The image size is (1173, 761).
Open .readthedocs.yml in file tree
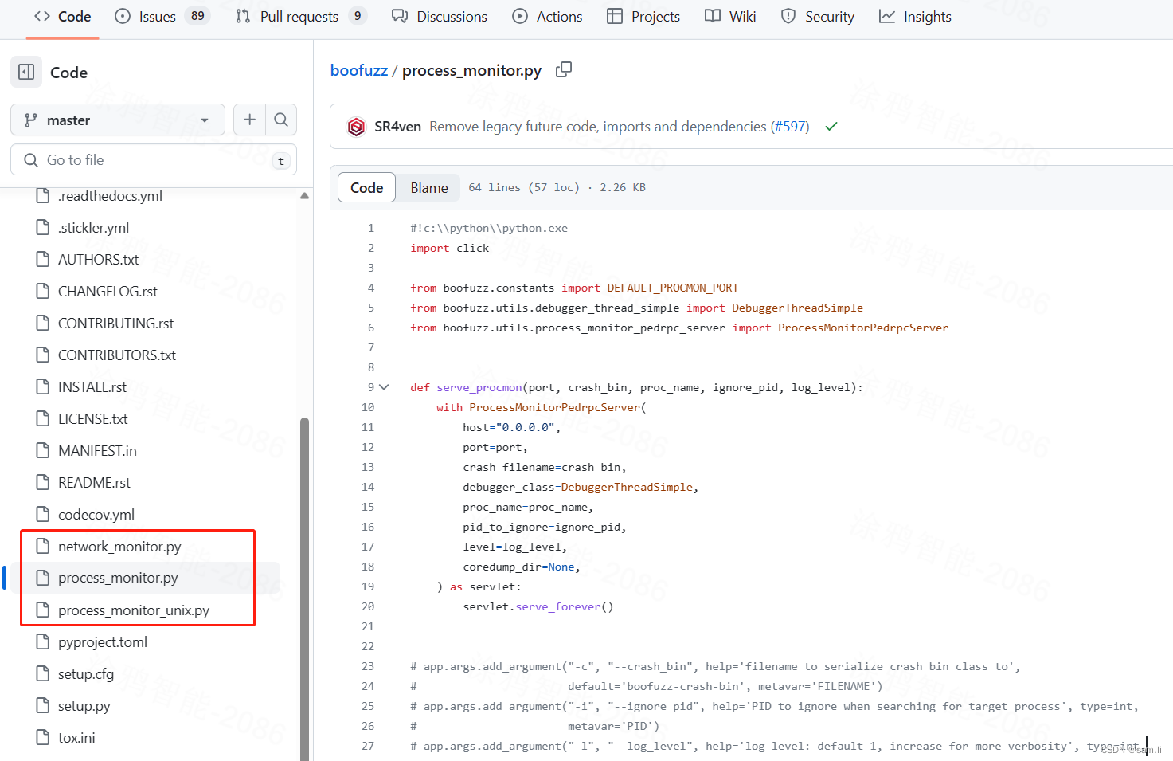pyautogui.click(x=110, y=196)
